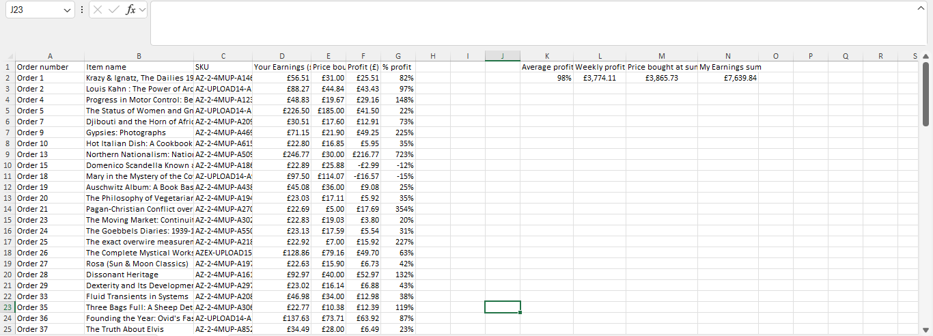
Task: Click the 'Gypsies: Photographs' item cell
Action: [x=139, y=132]
